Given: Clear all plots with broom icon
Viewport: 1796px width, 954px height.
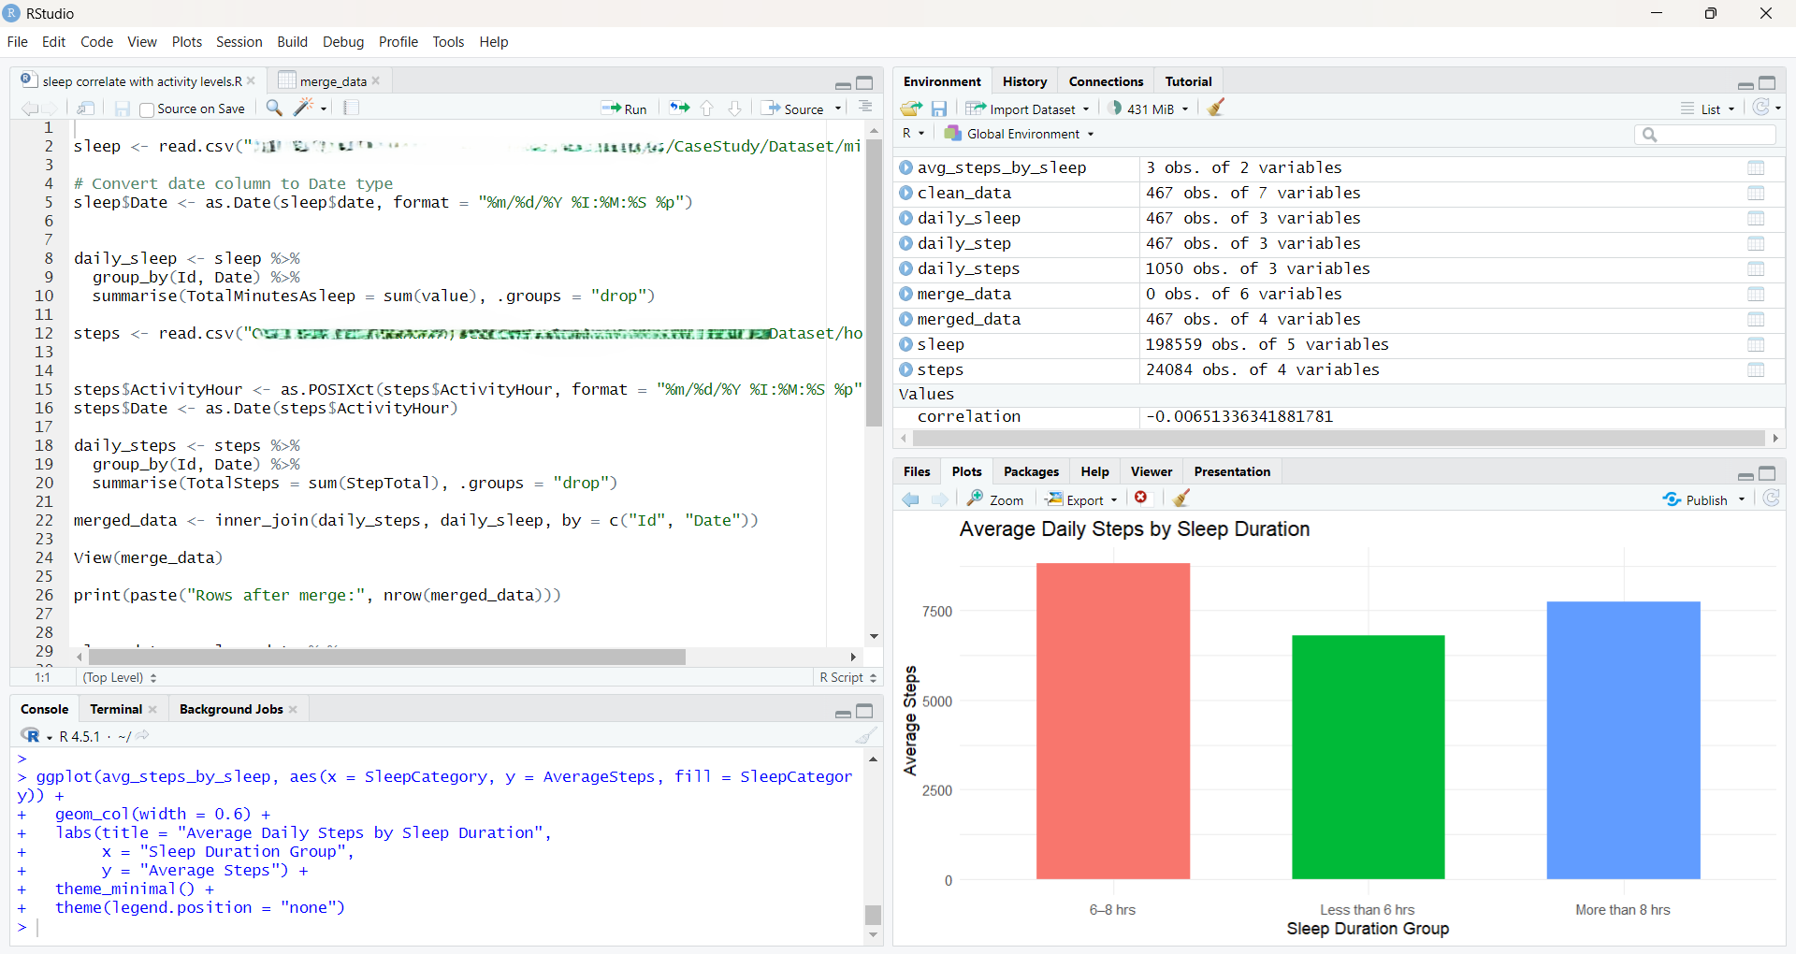Looking at the screenshot, I should 1181,499.
